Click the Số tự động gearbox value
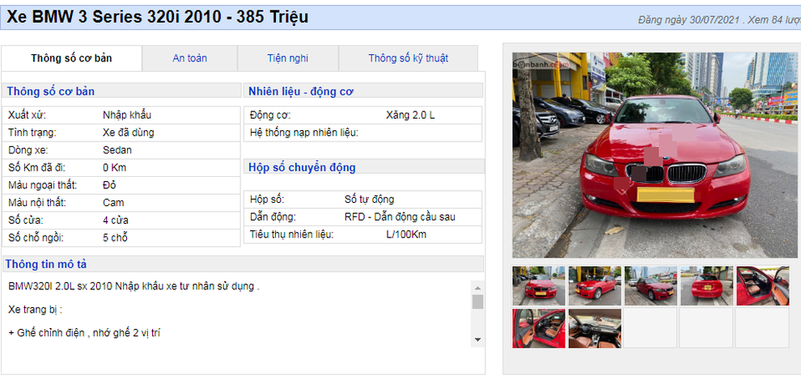 point(369,200)
